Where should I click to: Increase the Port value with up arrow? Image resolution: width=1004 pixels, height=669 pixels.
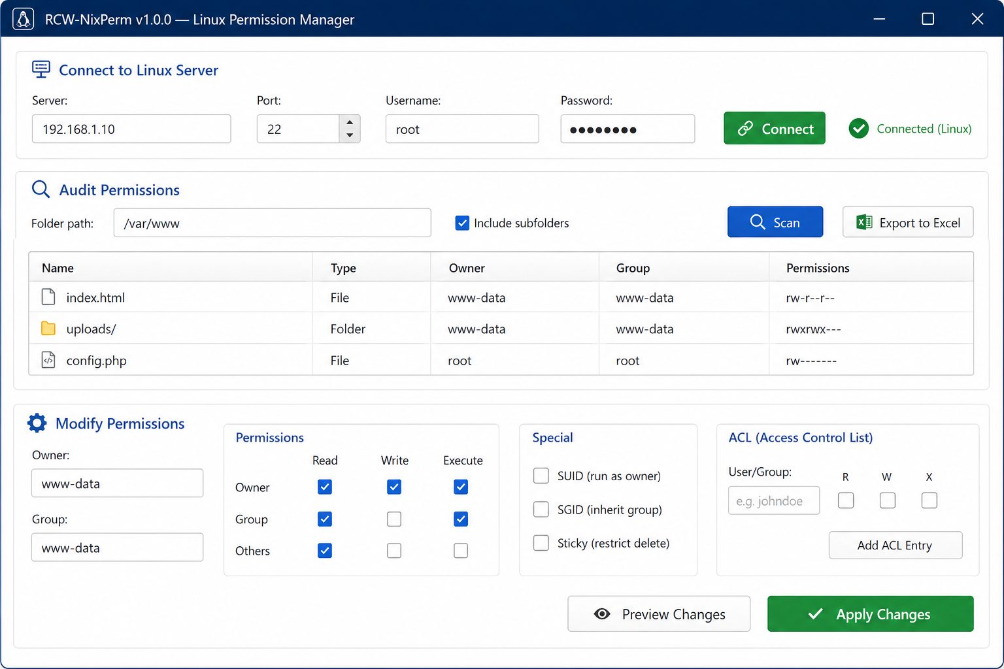(350, 122)
